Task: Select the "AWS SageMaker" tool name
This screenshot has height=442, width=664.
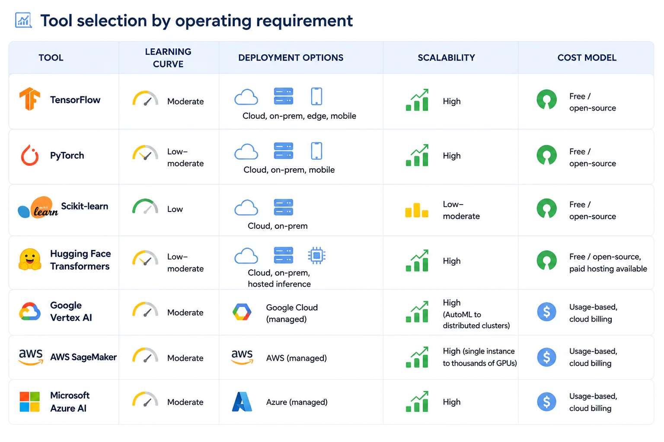Action: tap(83, 357)
